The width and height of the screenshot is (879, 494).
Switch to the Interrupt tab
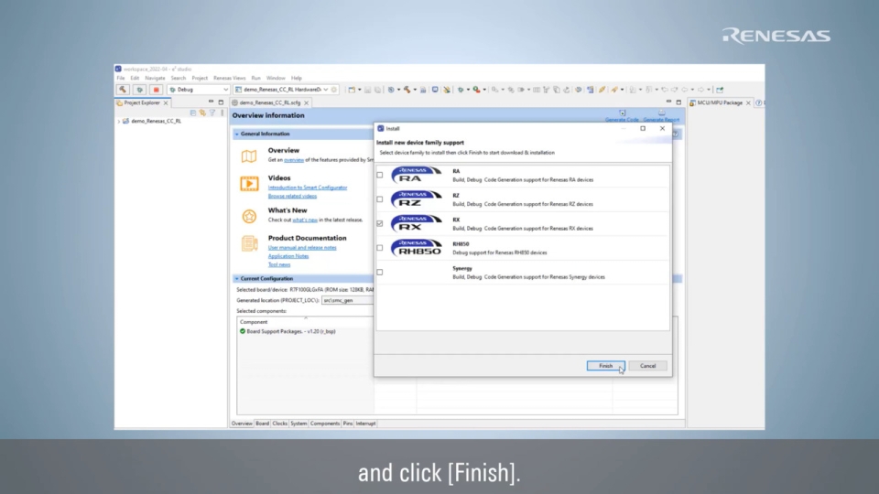(x=365, y=424)
